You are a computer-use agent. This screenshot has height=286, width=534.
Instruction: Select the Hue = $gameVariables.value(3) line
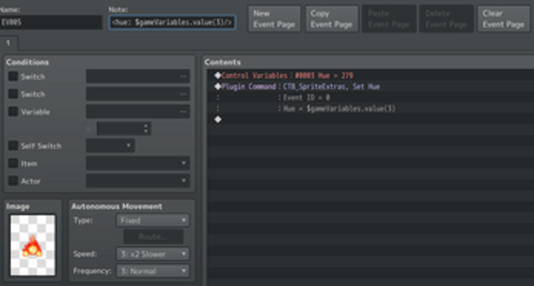(370, 109)
